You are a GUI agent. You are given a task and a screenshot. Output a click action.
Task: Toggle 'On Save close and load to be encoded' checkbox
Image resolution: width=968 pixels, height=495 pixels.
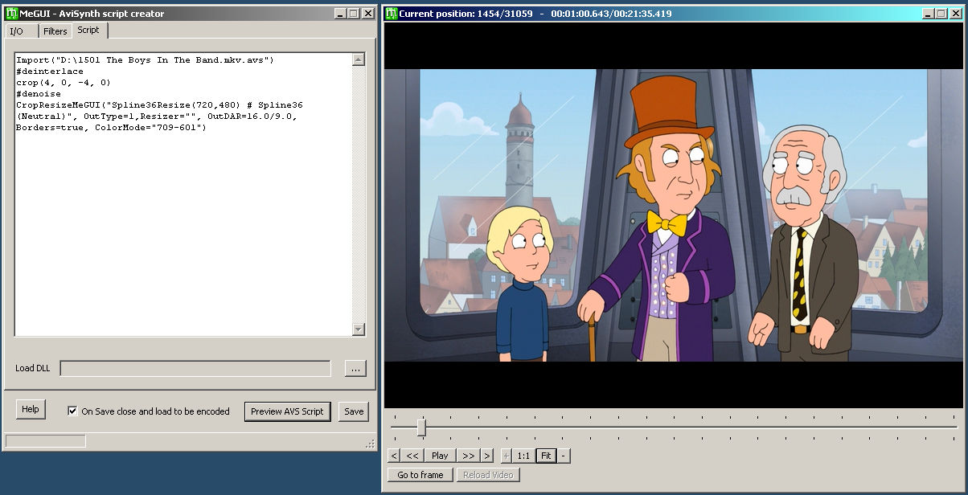click(x=73, y=411)
